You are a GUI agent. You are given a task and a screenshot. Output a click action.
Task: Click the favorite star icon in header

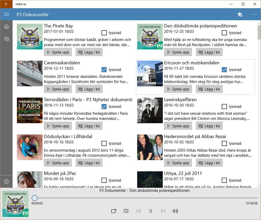240,14
